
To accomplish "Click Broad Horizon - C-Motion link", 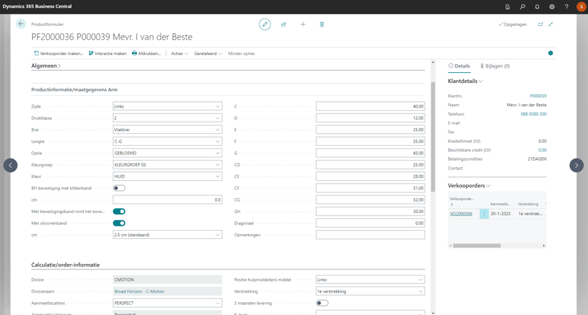I will (x=139, y=291).
